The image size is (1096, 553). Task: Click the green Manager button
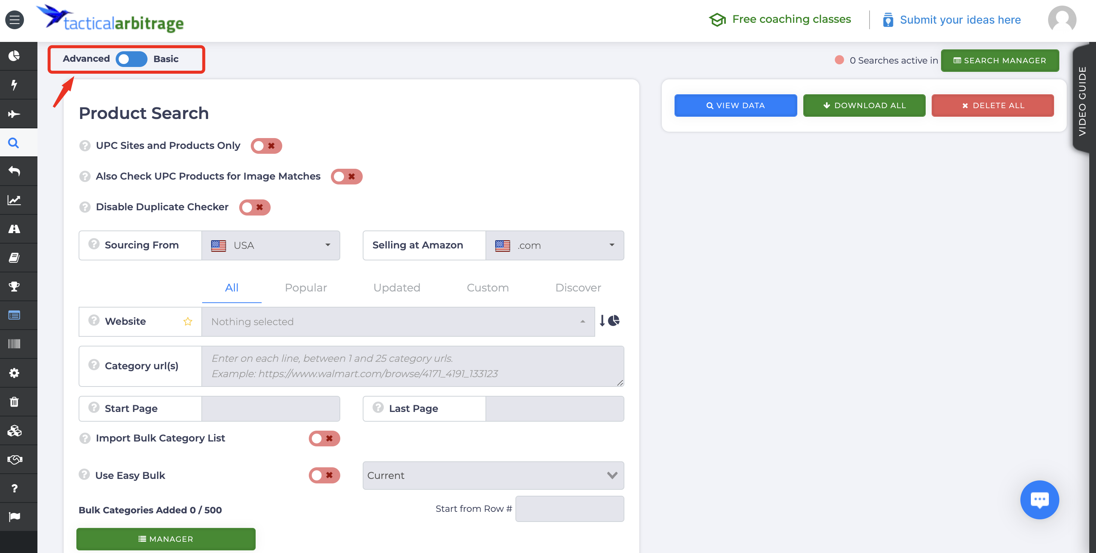tap(166, 539)
